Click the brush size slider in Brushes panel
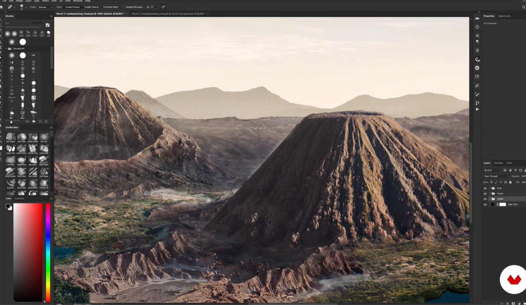526x305 pixels. (x=23, y=27)
